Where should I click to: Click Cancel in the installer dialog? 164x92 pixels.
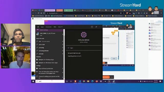tap(114, 59)
